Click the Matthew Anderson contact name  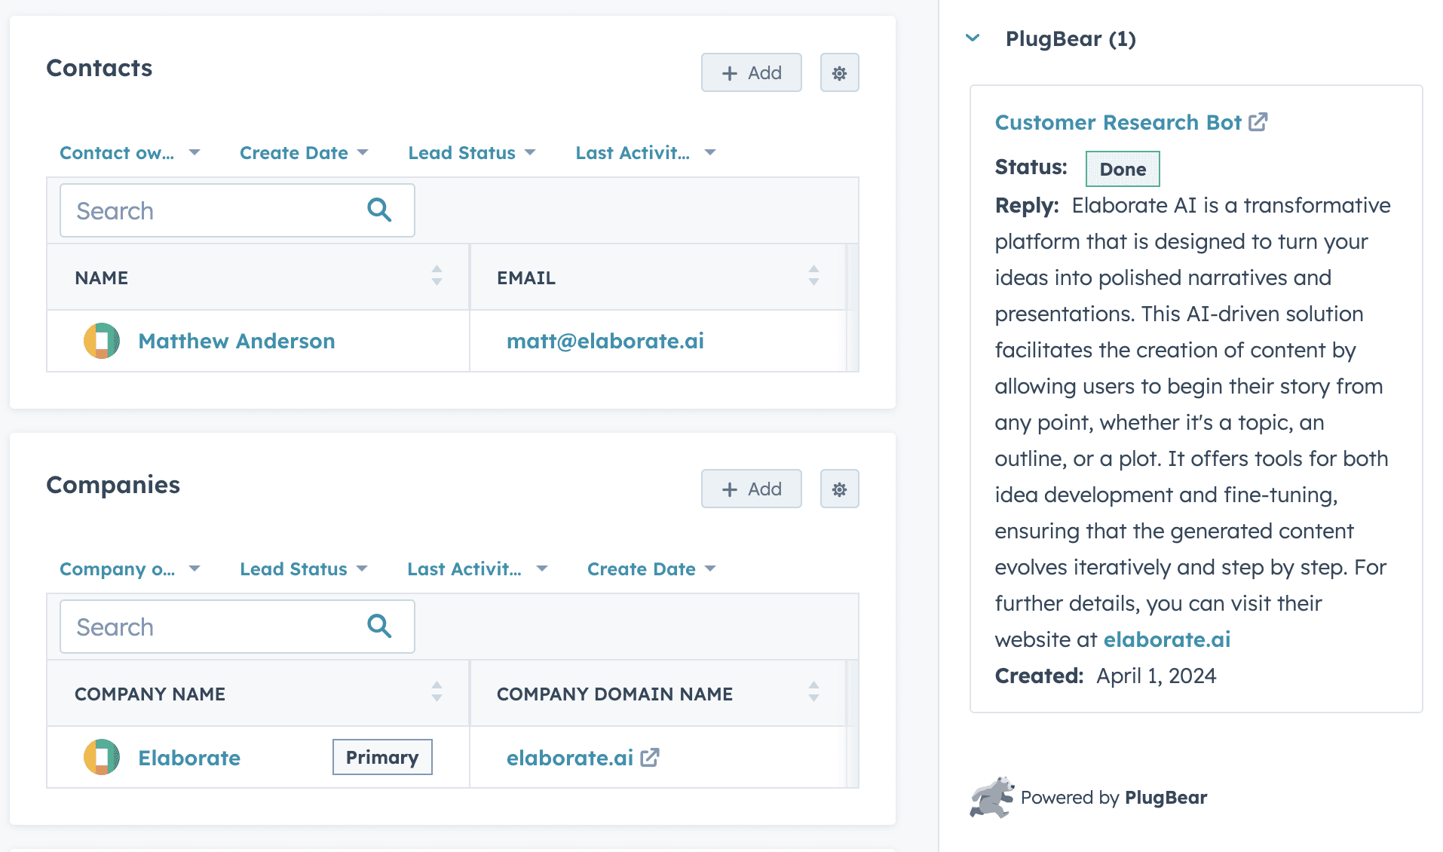(x=237, y=341)
